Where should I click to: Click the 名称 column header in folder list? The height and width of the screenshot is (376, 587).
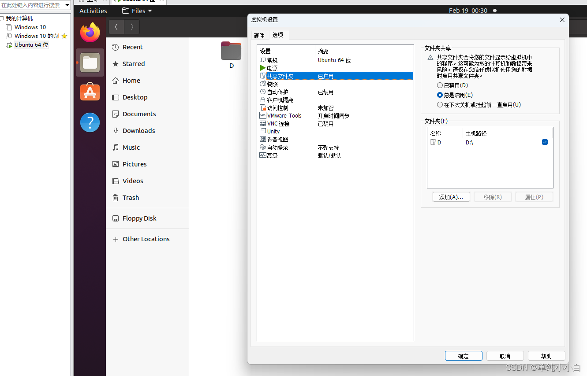click(x=445, y=133)
